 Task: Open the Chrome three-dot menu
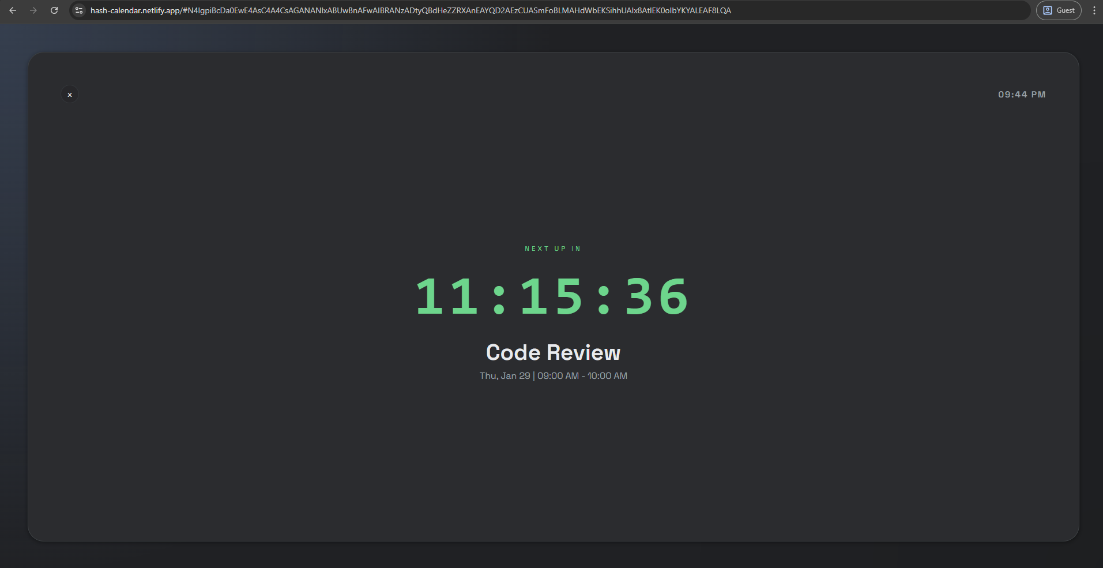point(1094,10)
